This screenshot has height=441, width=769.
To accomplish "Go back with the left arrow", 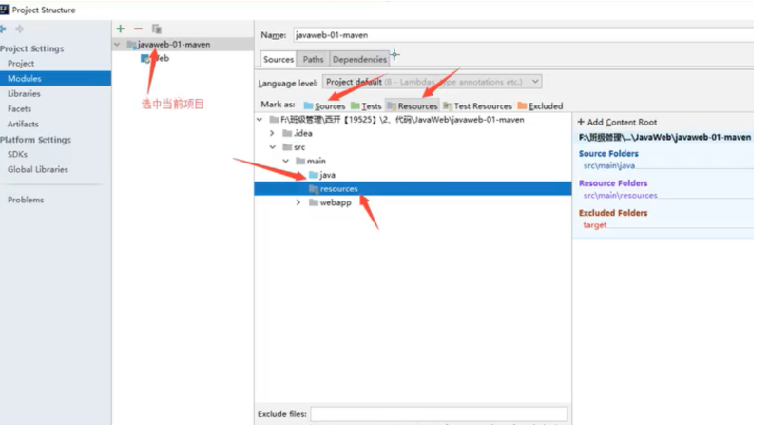I will pos(3,29).
